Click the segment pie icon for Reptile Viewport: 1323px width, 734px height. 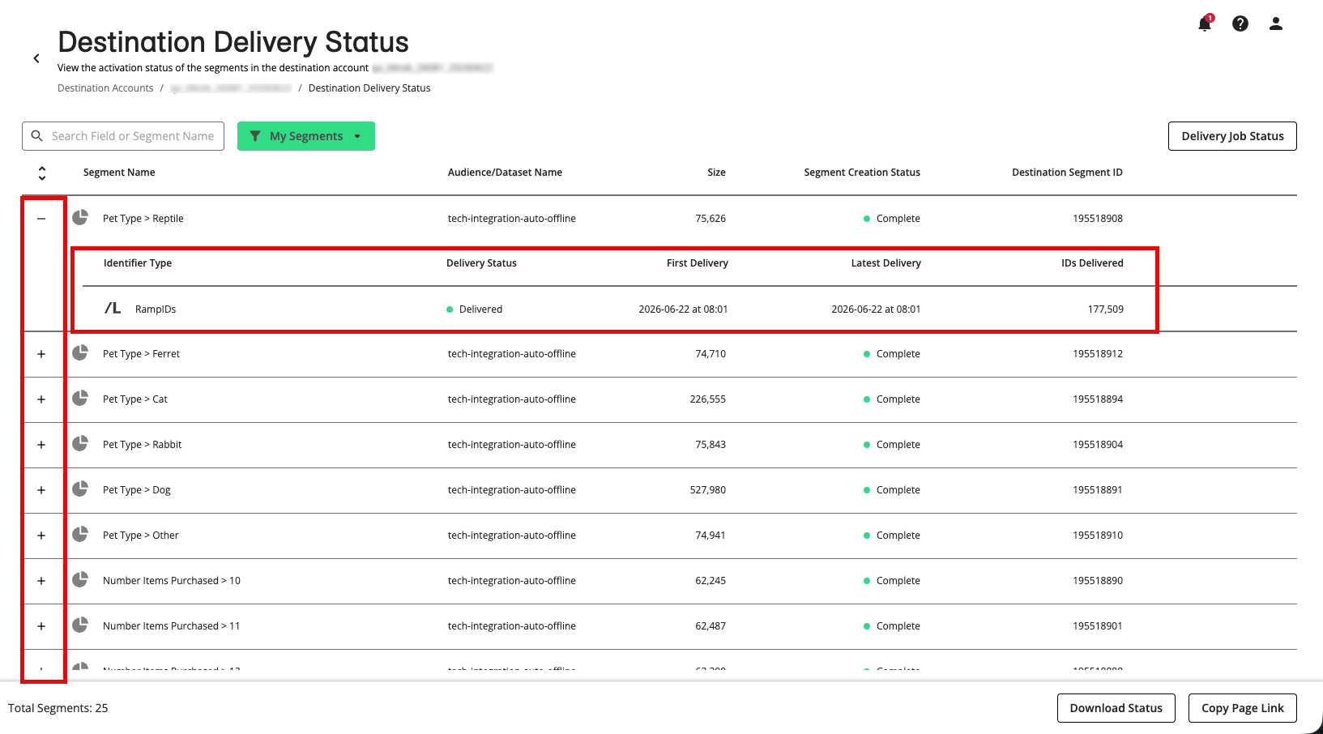coord(80,217)
